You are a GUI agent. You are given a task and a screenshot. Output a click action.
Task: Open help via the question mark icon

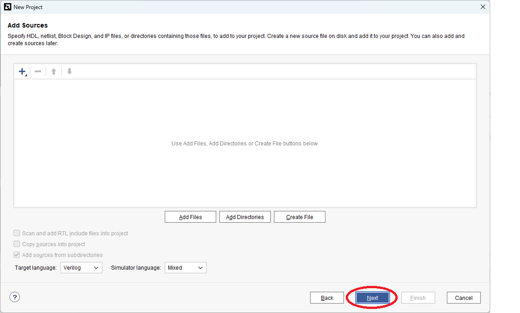coord(14,297)
